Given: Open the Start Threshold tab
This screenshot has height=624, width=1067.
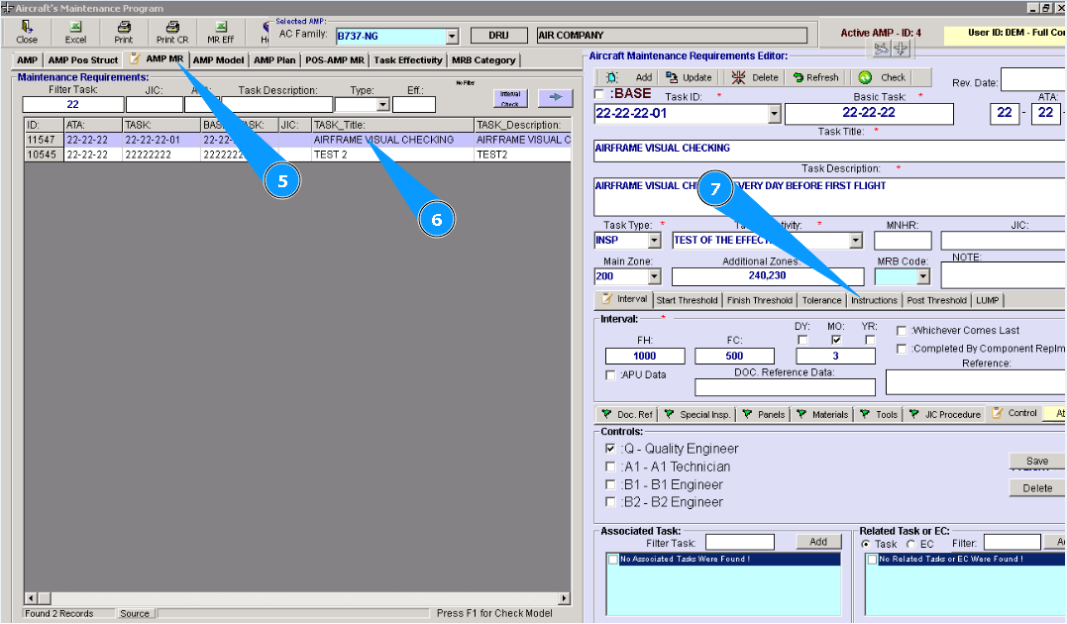Looking at the screenshot, I should pyautogui.click(x=687, y=300).
